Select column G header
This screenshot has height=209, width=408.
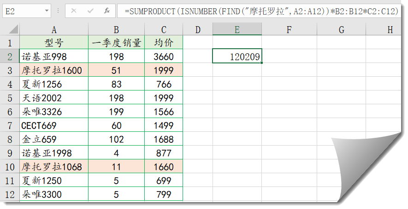(x=342, y=29)
